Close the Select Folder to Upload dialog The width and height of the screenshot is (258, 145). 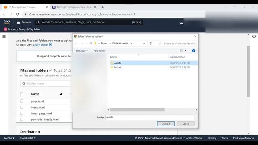tap(195, 37)
